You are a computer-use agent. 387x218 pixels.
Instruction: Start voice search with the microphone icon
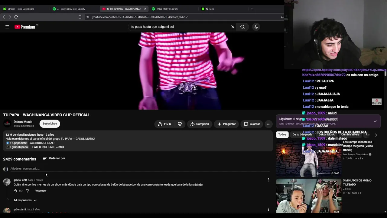[x=256, y=27]
